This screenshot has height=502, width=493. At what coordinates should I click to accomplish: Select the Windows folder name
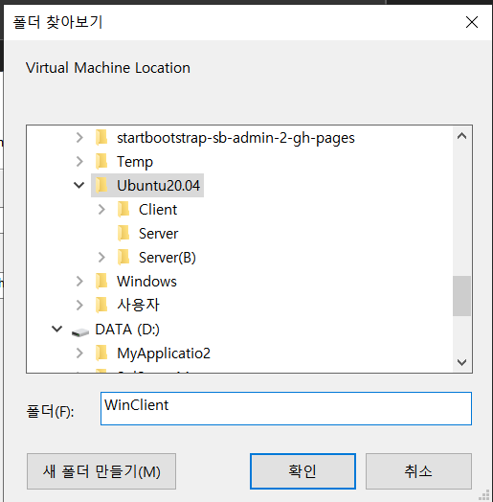(146, 282)
